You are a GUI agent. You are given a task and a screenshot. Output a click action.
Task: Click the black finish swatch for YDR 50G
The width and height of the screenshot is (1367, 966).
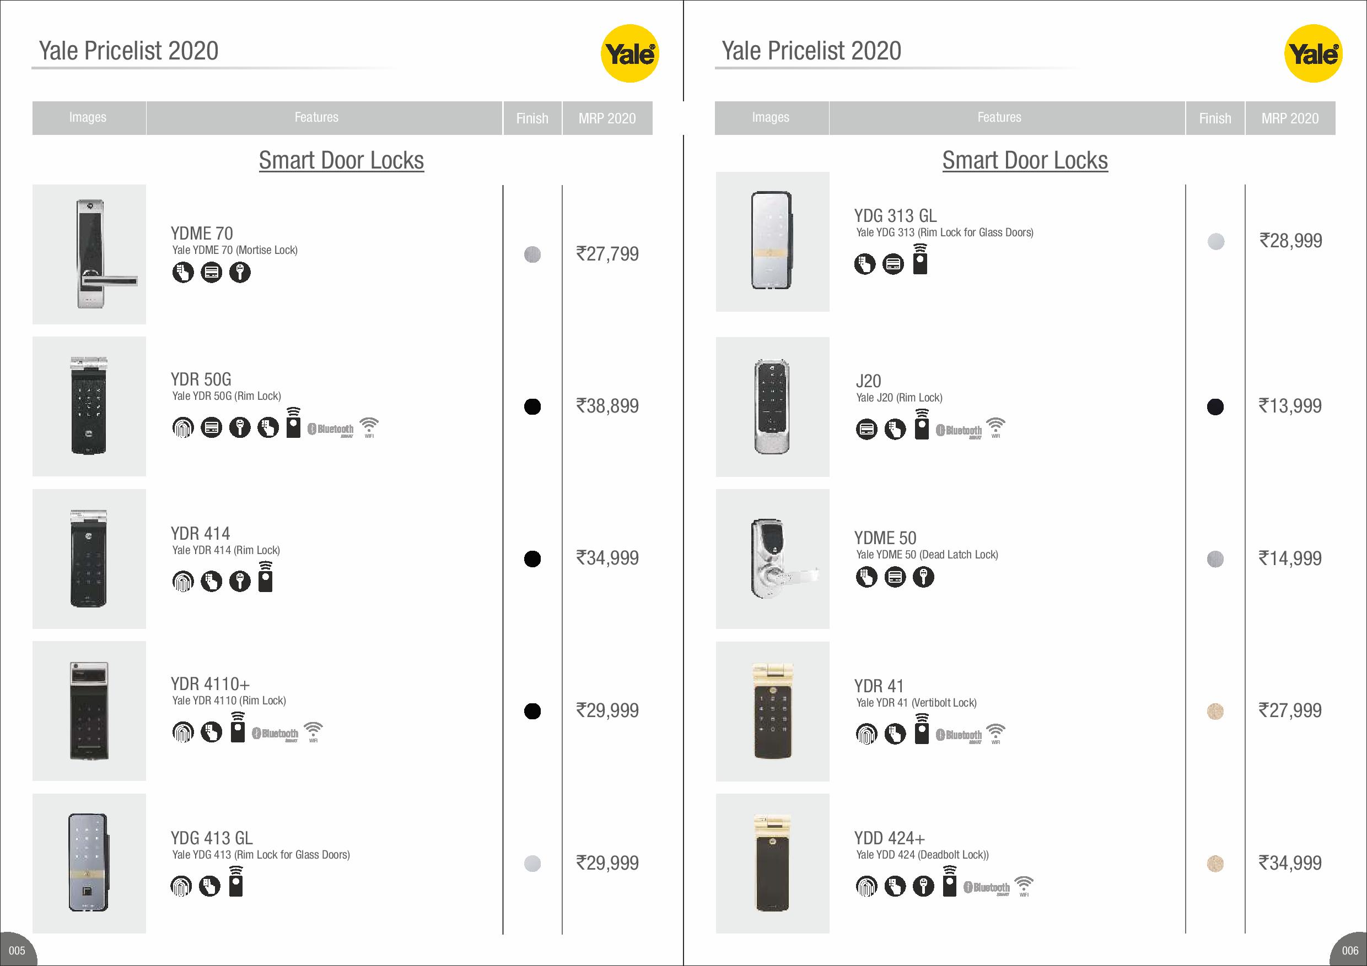click(532, 407)
